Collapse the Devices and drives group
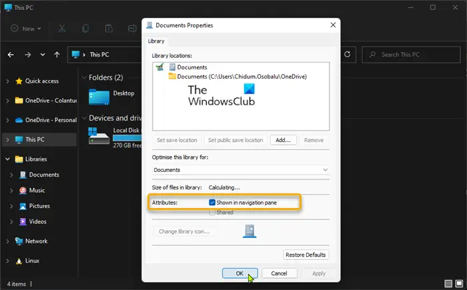This screenshot has height=290, width=467. tap(84, 118)
